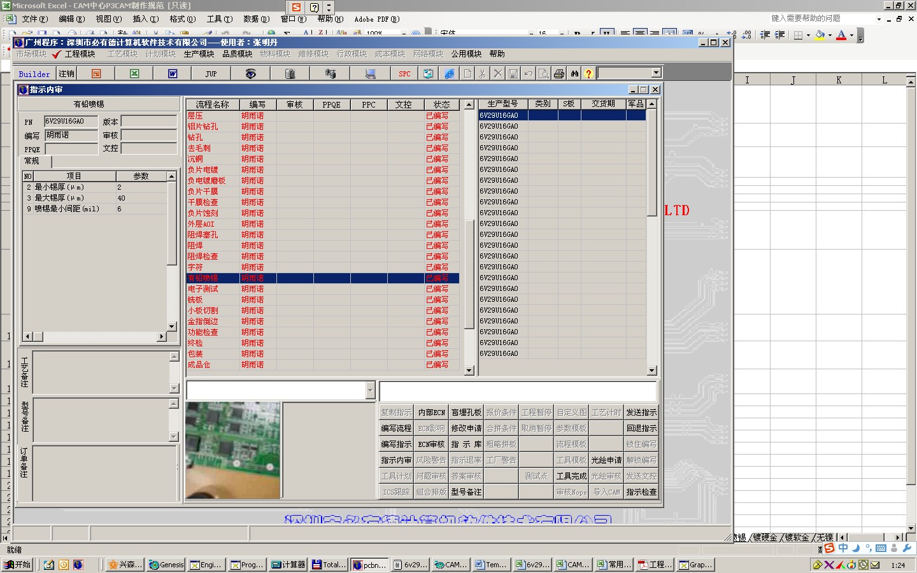Click the JUP toolbar button
Viewport: 917px width, 573px height.
[211, 74]
